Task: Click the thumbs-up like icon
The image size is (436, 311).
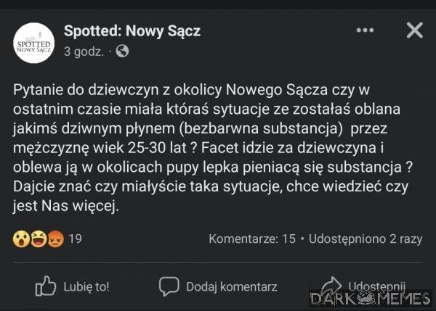Action: pos(46,286)
